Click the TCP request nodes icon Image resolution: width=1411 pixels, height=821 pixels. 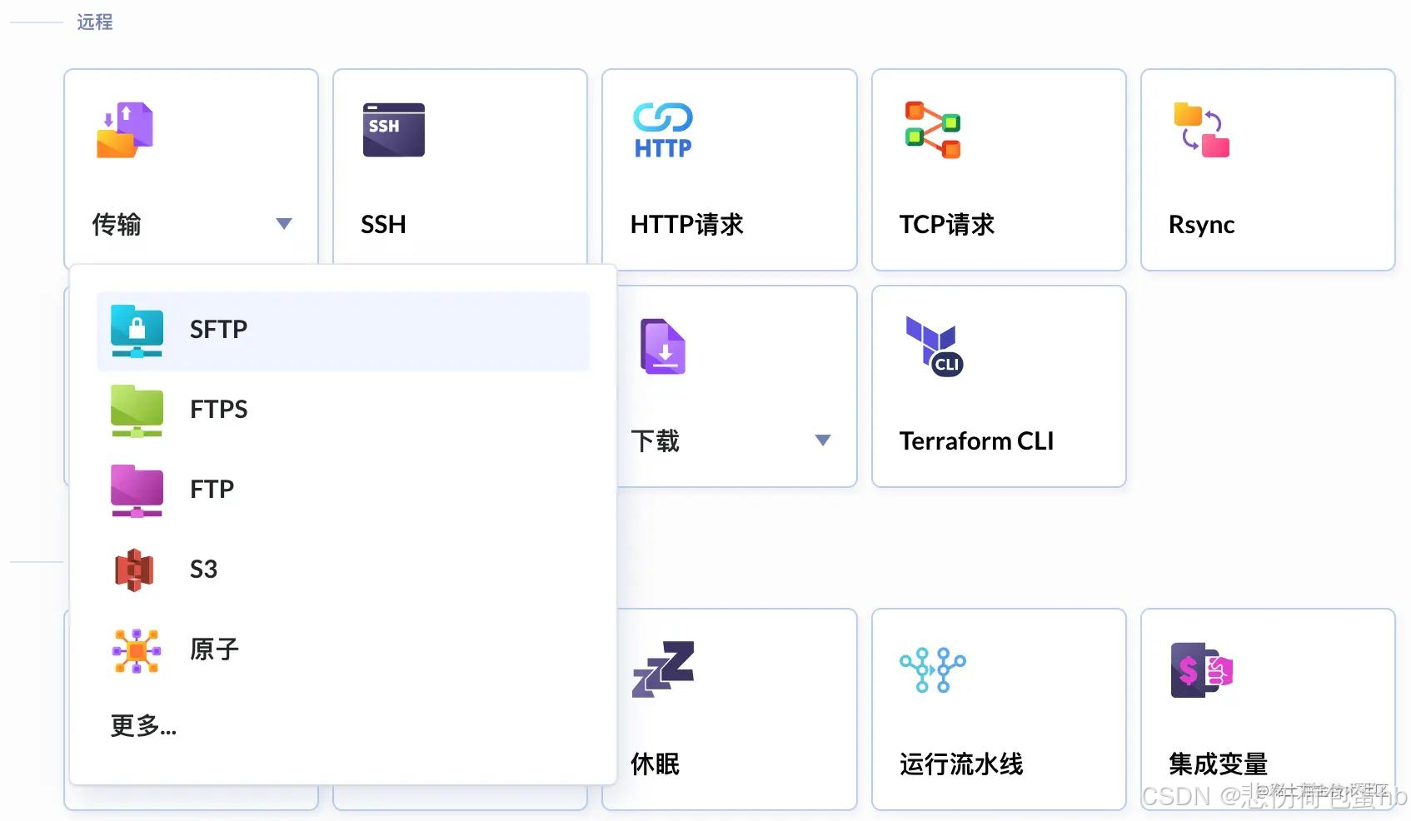pos(933,130)
